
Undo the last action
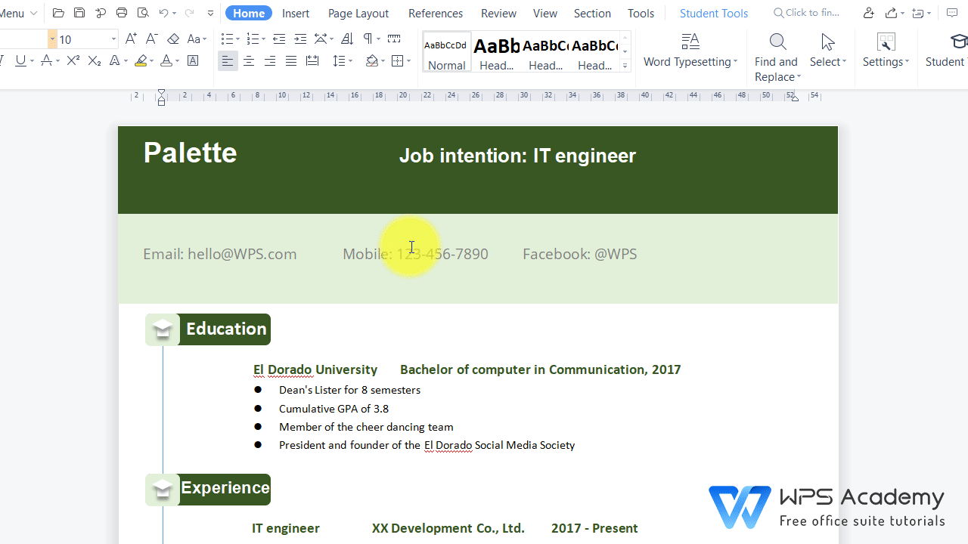point(164,13)
